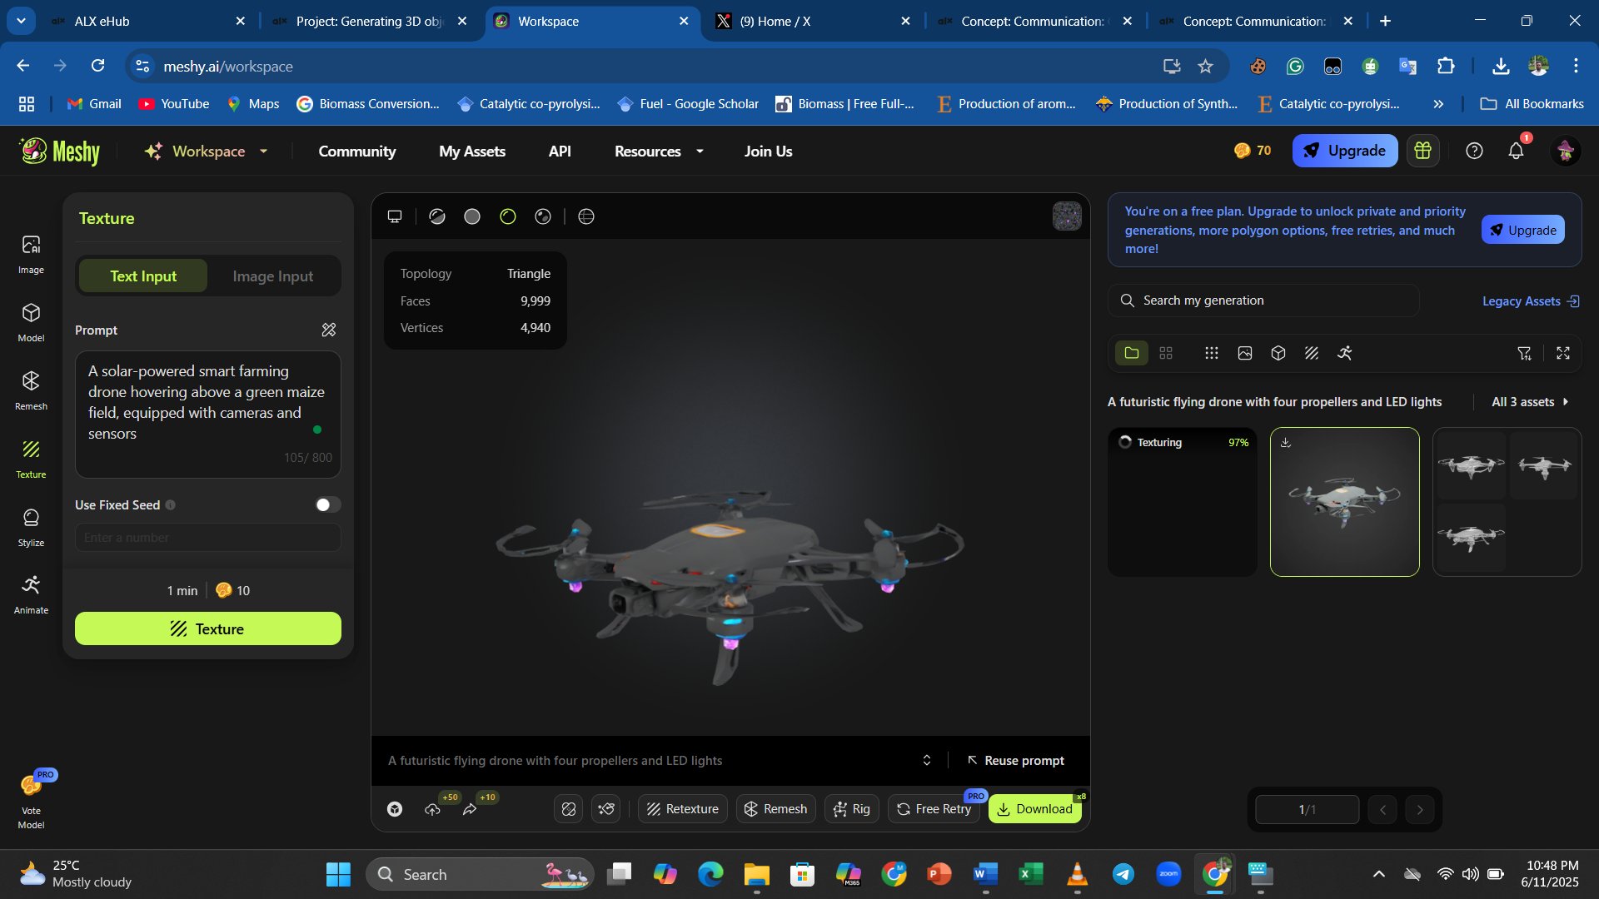Open the notifications bell
Viewport: 1599px width, 899px height.
(1516, 151)
